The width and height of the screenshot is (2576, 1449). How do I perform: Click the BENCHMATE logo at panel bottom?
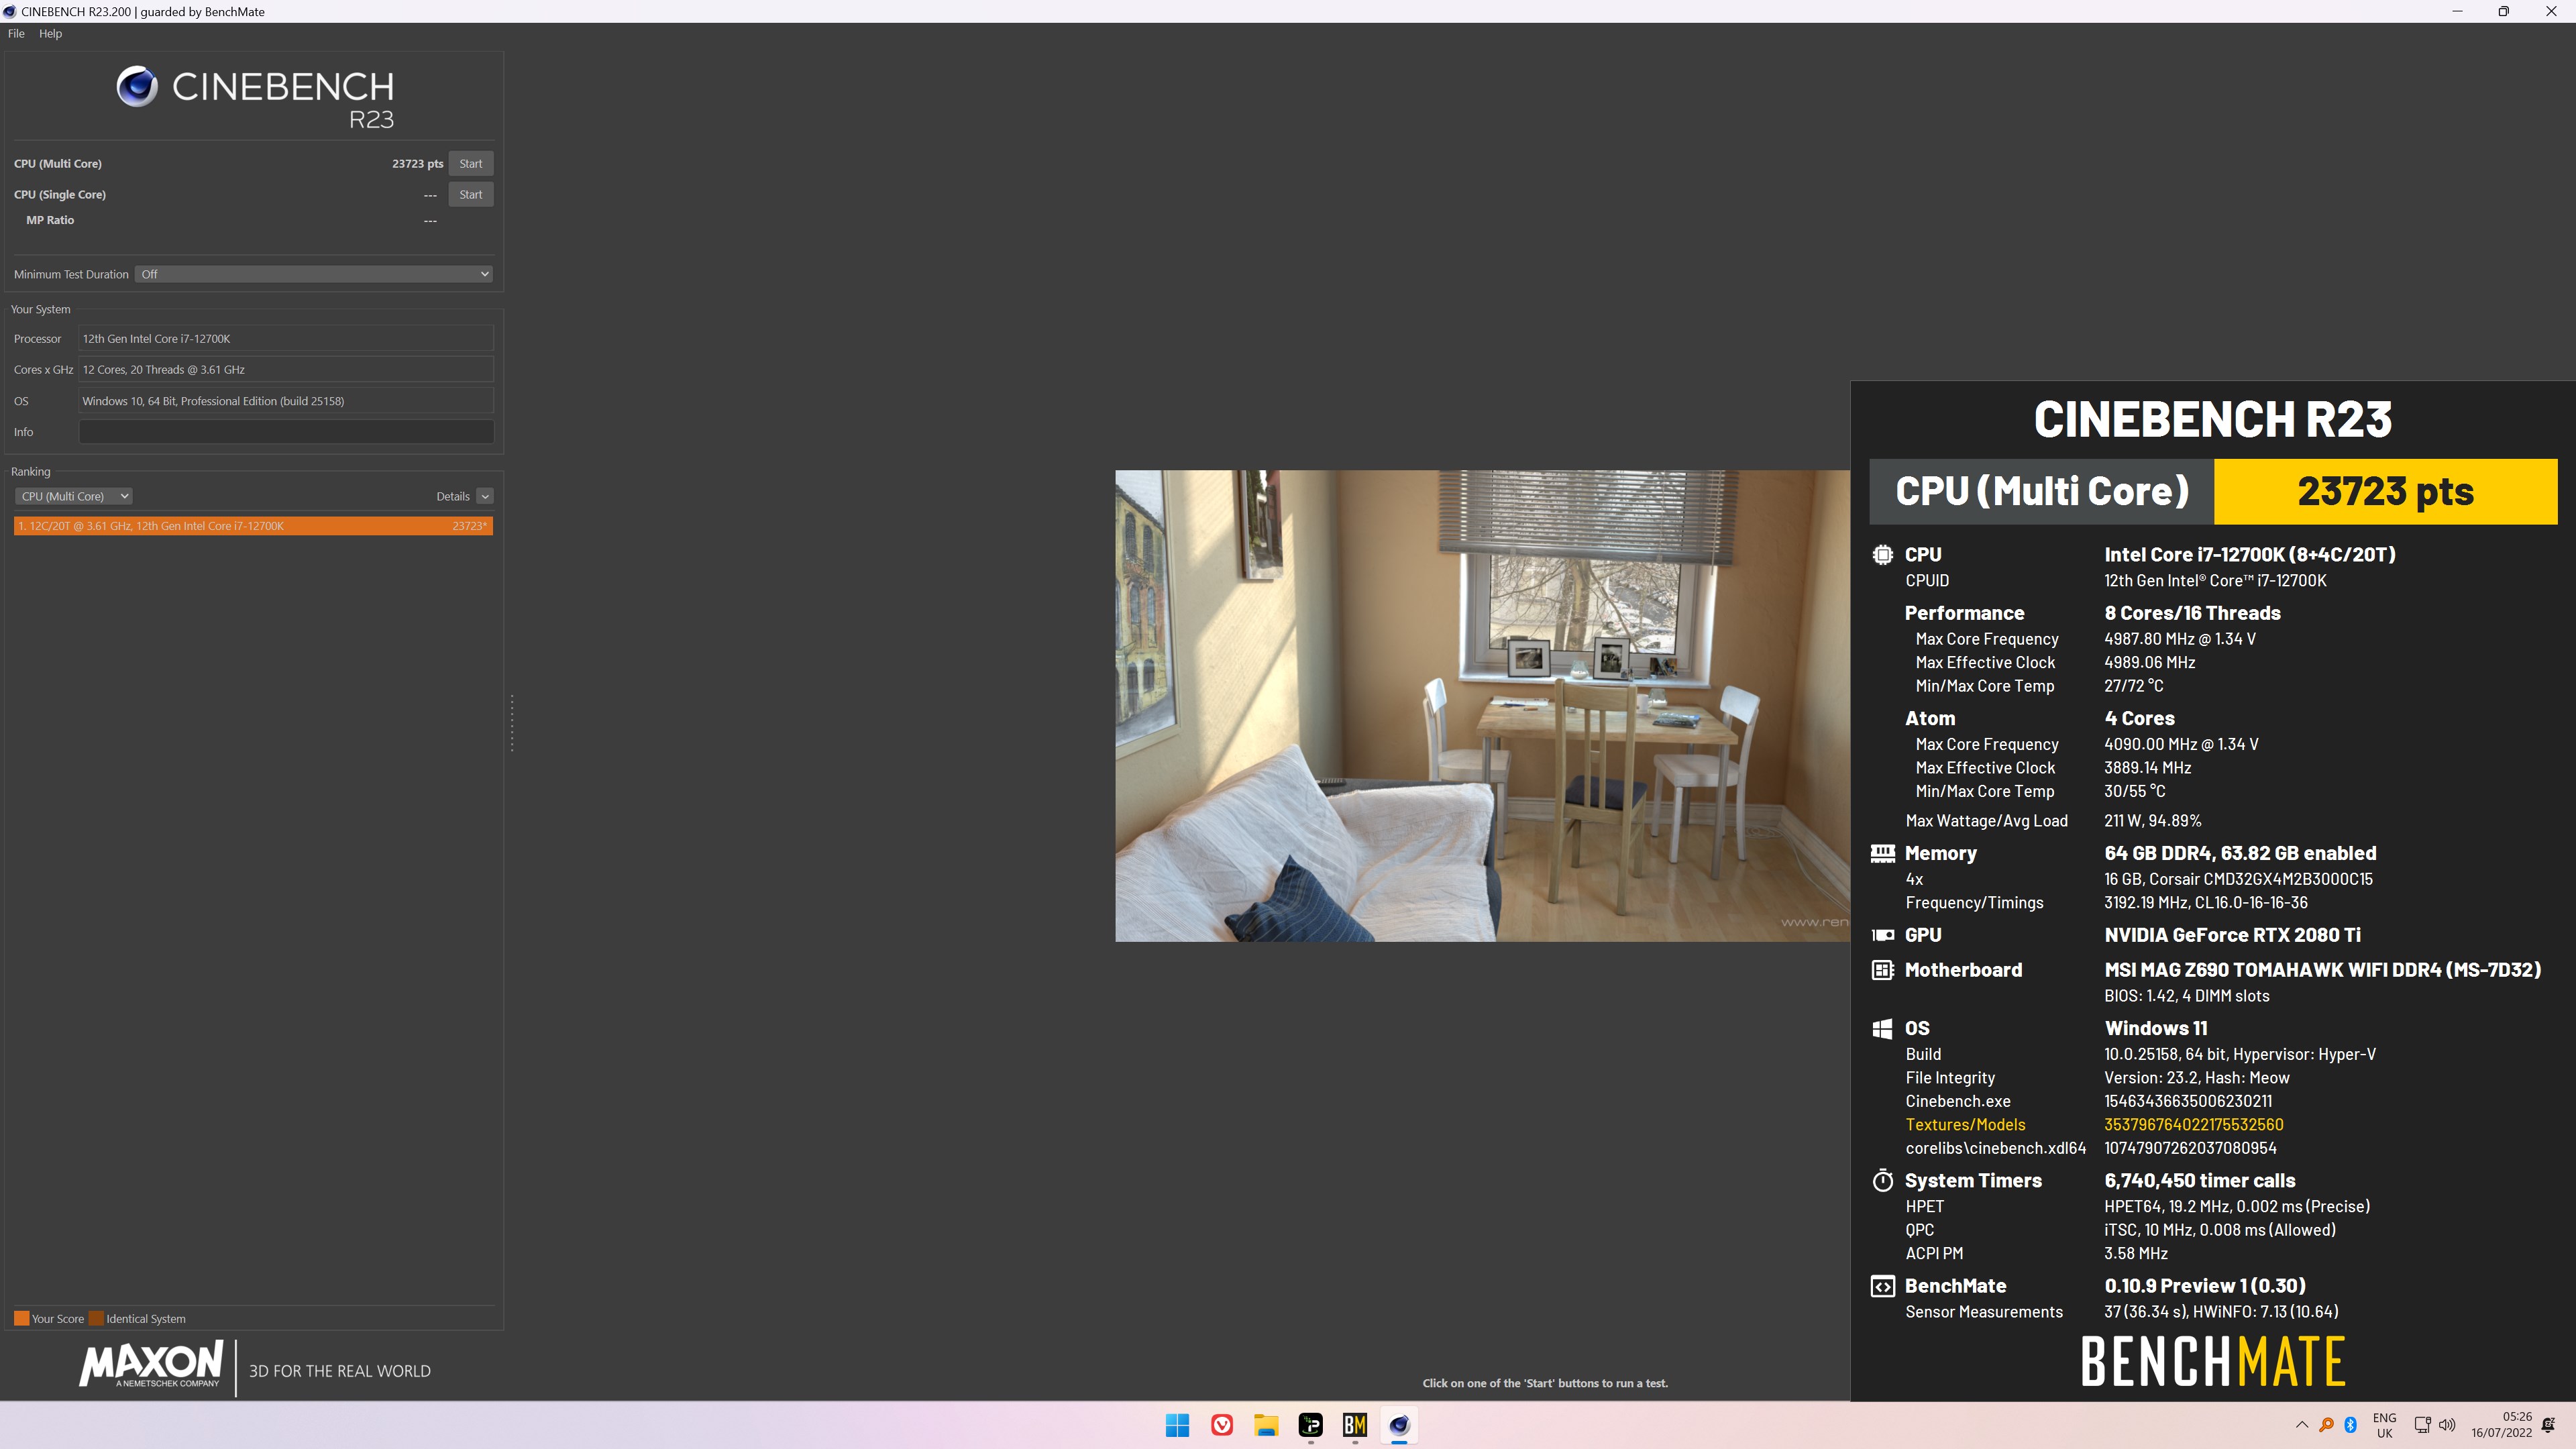(x=2213, y=1361)
